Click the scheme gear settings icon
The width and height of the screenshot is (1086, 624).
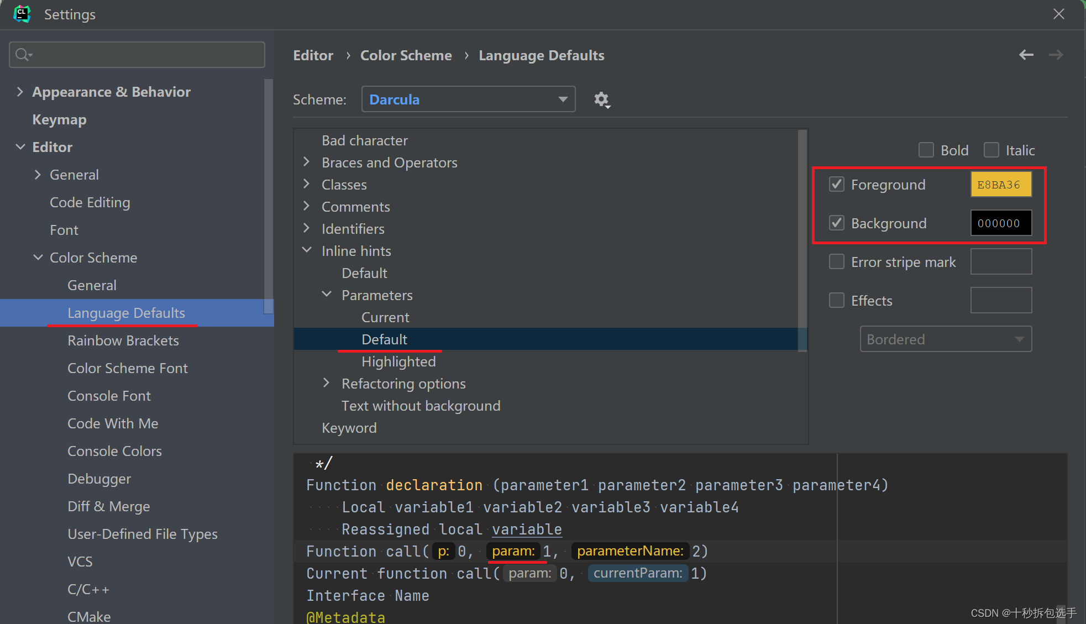(601, 99)
